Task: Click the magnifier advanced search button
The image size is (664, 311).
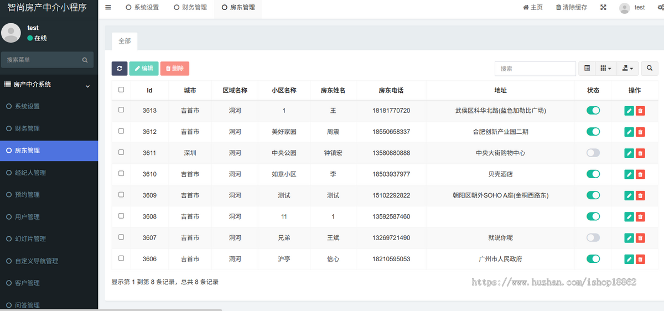Action: 650,69
